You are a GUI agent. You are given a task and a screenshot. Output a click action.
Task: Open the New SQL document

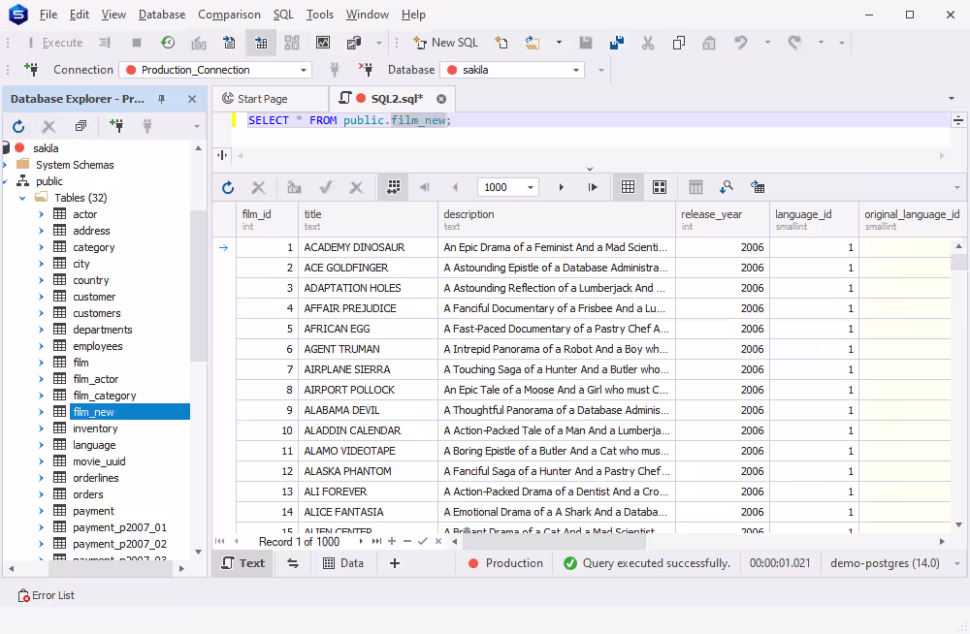pos(446,43)
